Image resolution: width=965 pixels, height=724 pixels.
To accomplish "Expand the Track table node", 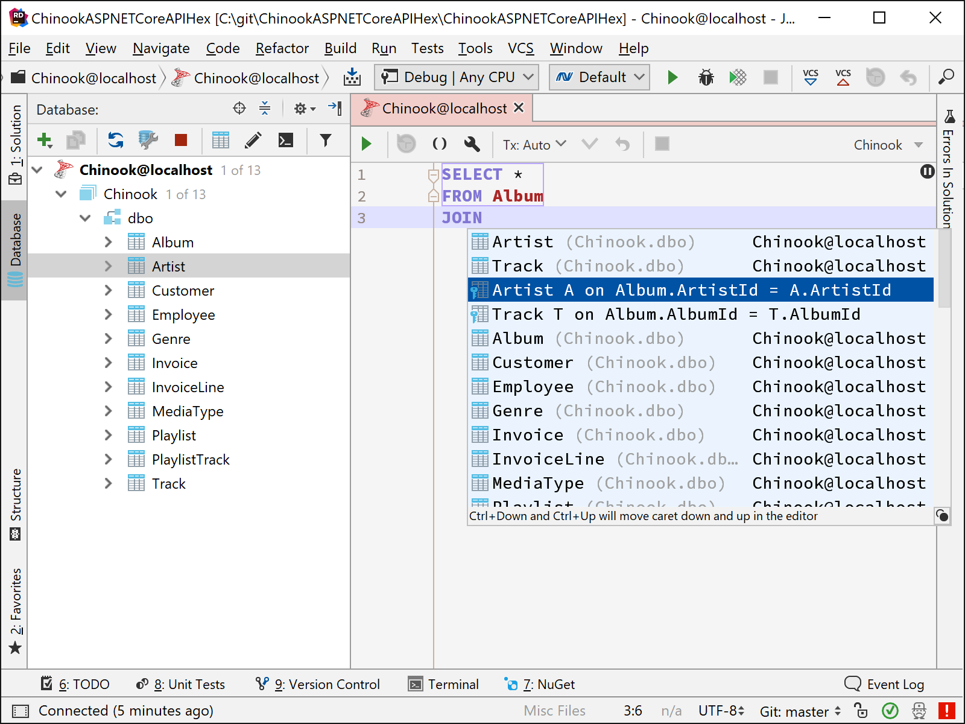I will tap(108, 484).
